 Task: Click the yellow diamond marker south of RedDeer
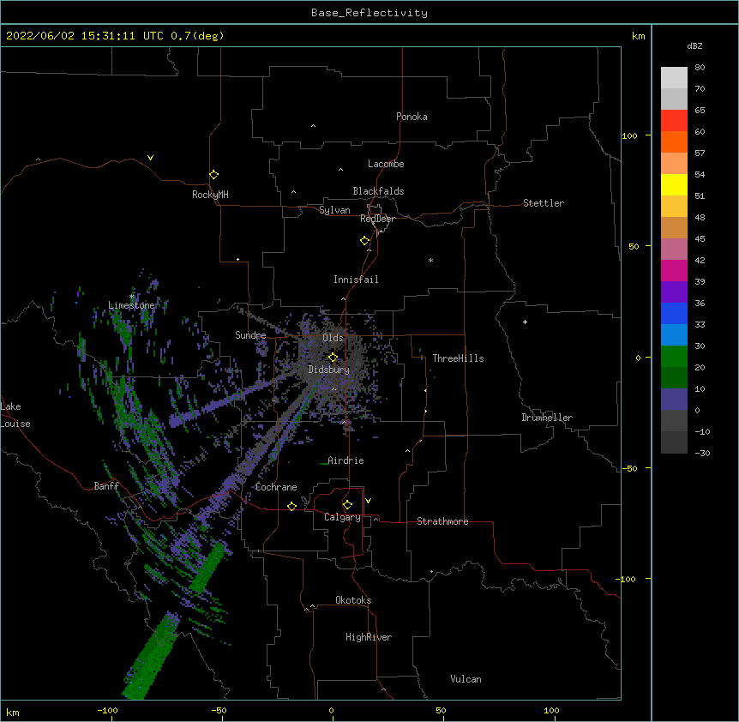(365, 241)
